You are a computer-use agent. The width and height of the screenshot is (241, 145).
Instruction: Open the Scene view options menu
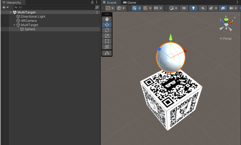coord(237,2)
